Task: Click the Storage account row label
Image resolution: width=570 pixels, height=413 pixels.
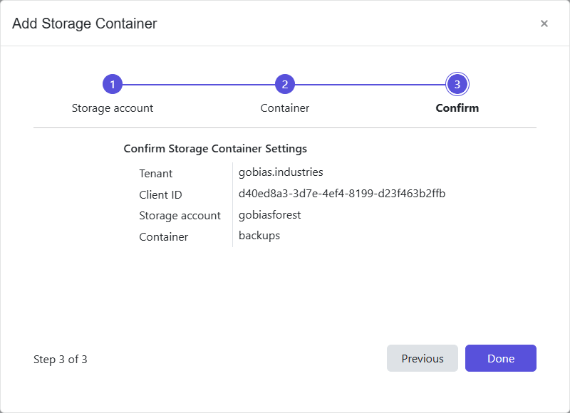Action: click(179, 215)
